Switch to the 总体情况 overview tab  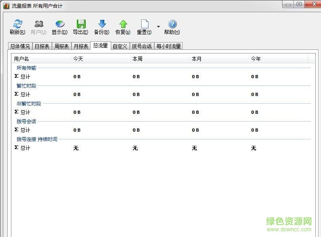coord(20,46)
